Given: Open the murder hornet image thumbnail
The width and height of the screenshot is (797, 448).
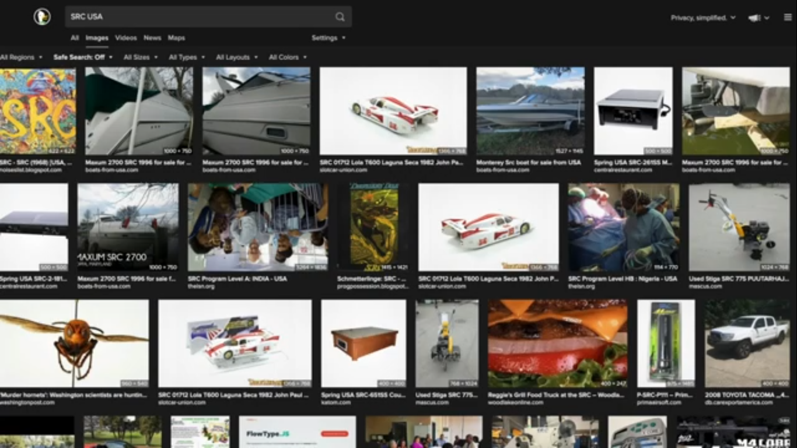Looking at the screenshot, I should click(x=74, y=344).
